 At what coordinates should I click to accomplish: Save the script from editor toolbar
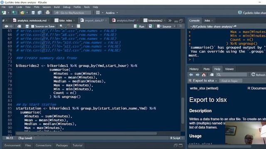(x=27, y=26)
